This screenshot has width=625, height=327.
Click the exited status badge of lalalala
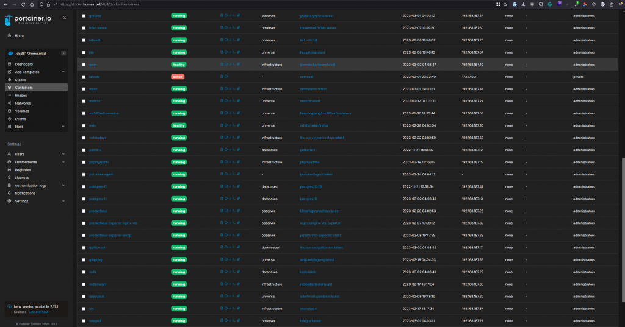pyautogui.click(x=178, y=77)
